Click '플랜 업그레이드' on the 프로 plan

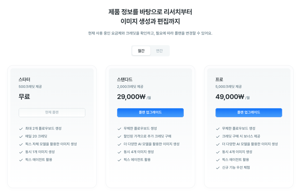tap(249, 112)
